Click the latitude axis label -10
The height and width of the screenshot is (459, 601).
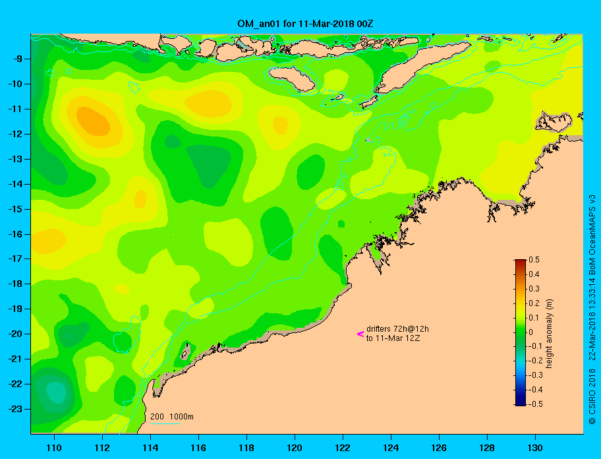click(x=16, y=84)
